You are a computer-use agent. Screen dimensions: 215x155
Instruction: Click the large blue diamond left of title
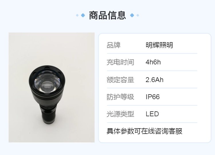pos(83,15)
